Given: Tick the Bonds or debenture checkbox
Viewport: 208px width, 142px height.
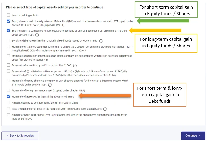Looking at the screenshot, I should [x=9, y=41].
